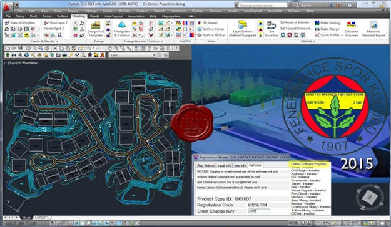Click 'Hydrology - Installed' list entry
This screenshot has width=391, height=227.
pos(304,174)
